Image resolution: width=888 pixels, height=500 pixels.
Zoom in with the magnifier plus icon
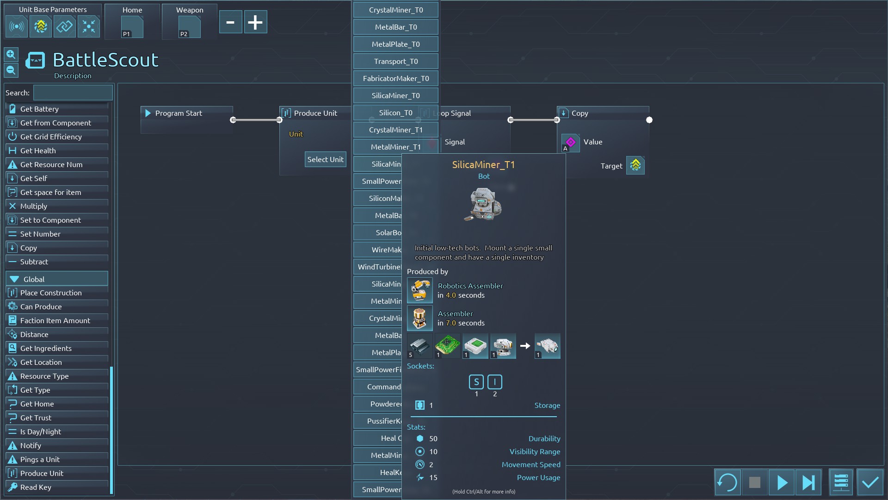(11, 55)
